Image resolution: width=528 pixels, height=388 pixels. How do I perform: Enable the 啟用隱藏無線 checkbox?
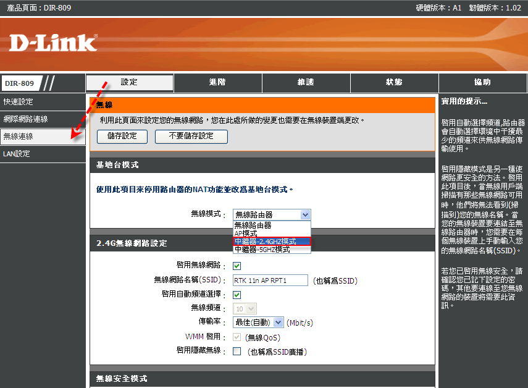pos(237,352)
